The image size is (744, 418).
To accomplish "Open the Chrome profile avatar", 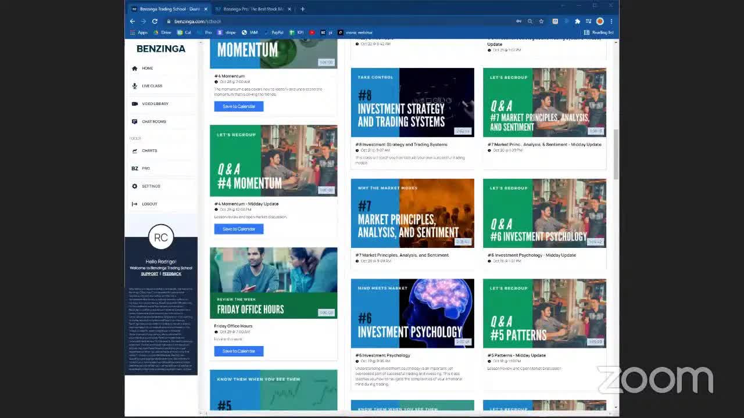I will coord(600,21).
